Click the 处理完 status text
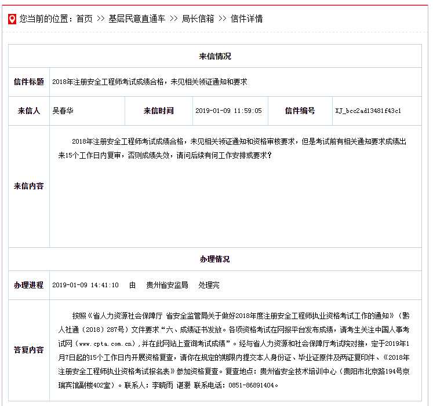Viewport: 433px width, 406px height. [209, 285]
